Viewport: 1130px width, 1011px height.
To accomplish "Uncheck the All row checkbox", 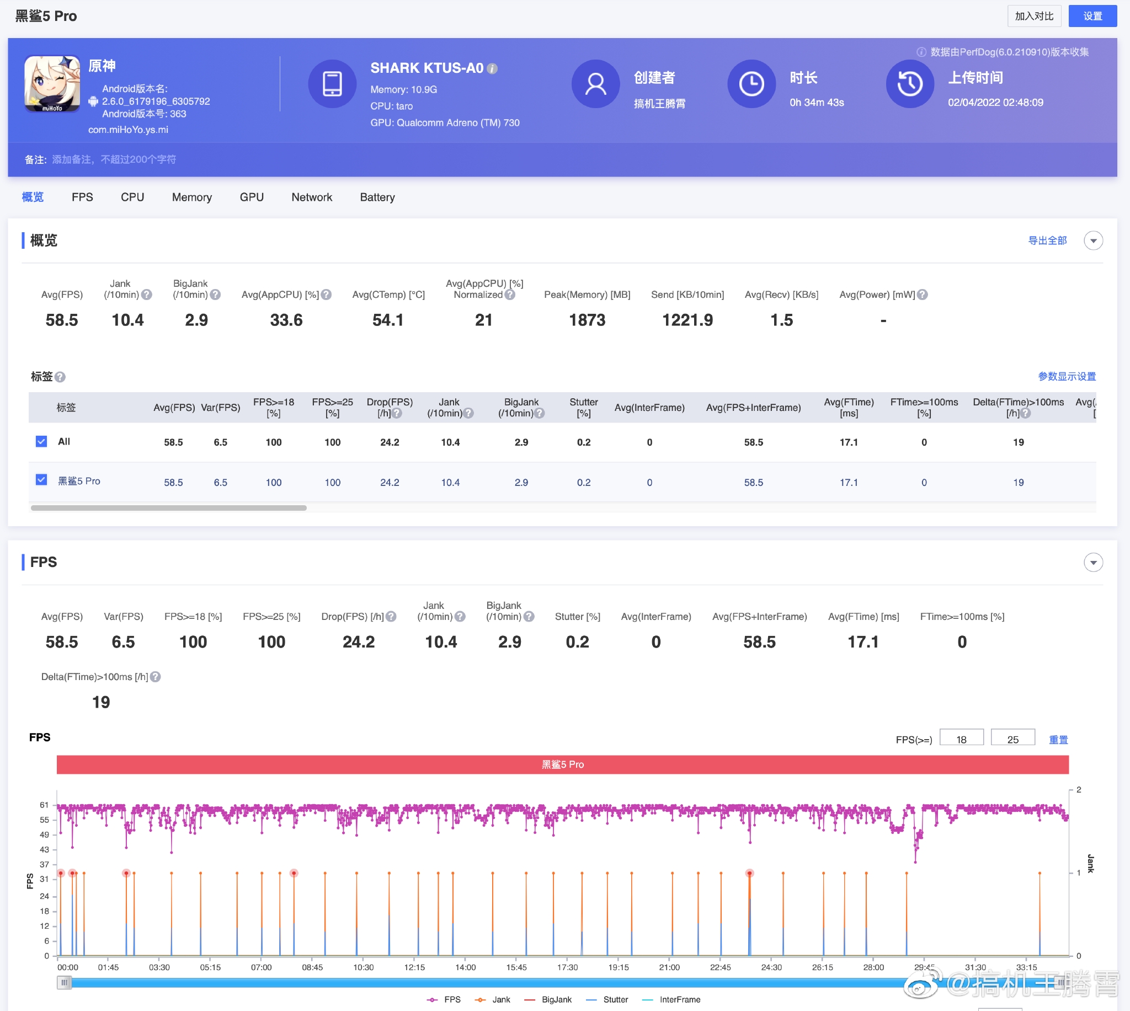I will click(x=41, y=441).
